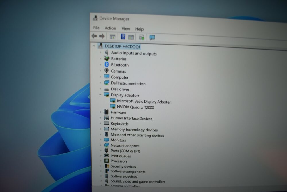Select the Keyboards label
The width and height of the screenshot is (287, 192).
click(x=119, y=124)
